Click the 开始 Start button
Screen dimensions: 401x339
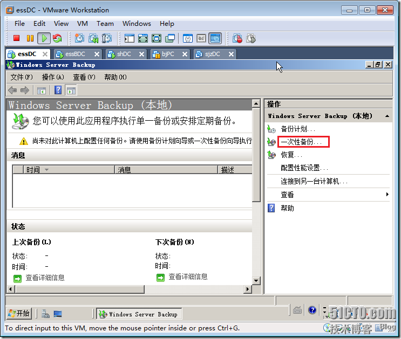pyautogui.click(x=19, y=314)
